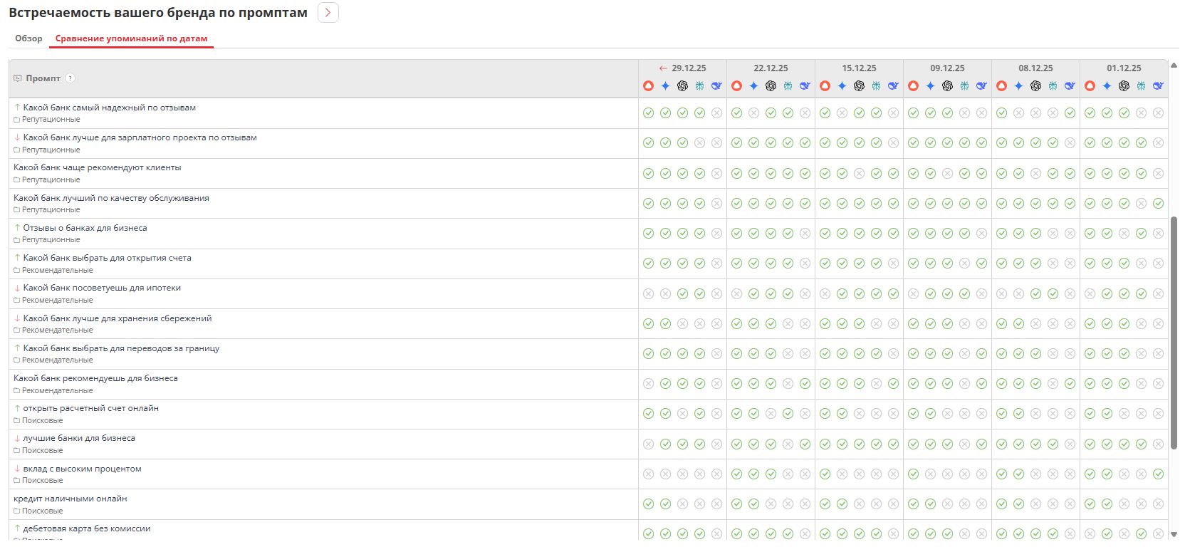
Task: Switch to the Обзор tab
Action: (28, 38)
